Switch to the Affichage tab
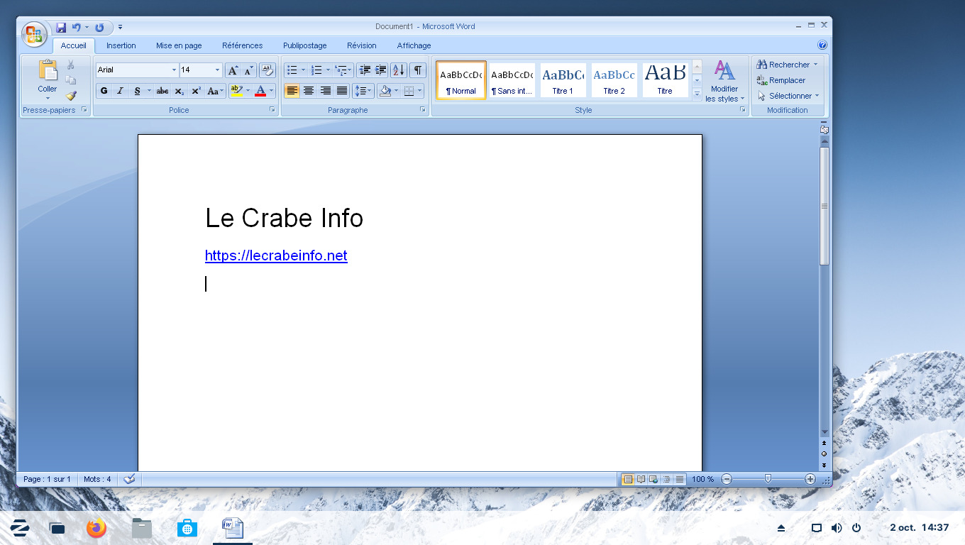965x545 pixels. [x=414, y=45]
